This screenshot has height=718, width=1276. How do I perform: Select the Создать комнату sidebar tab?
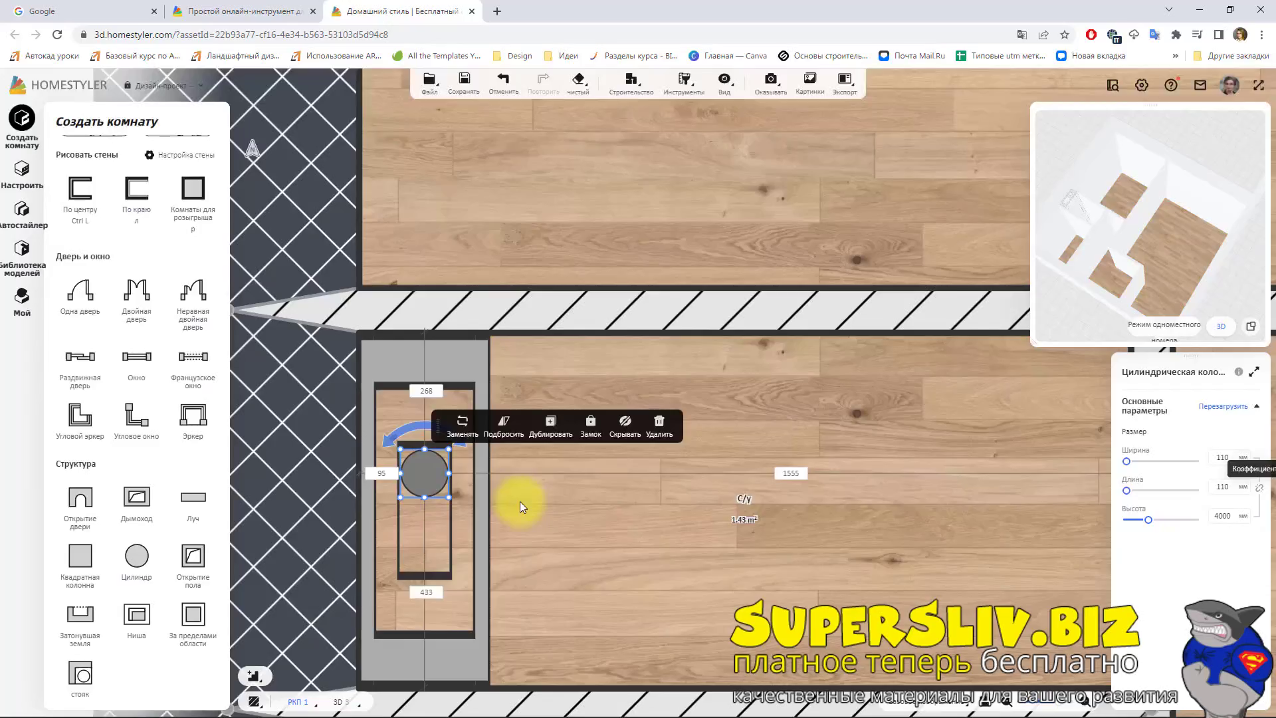point(22,127)
